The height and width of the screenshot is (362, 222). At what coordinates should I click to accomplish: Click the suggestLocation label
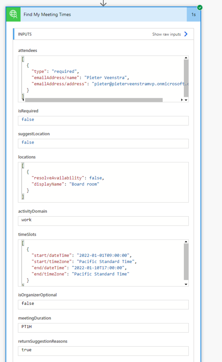34,134
